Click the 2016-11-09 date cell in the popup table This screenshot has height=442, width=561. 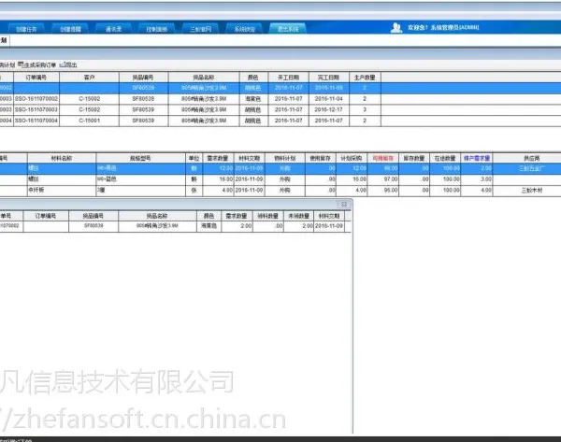(329, 226)
